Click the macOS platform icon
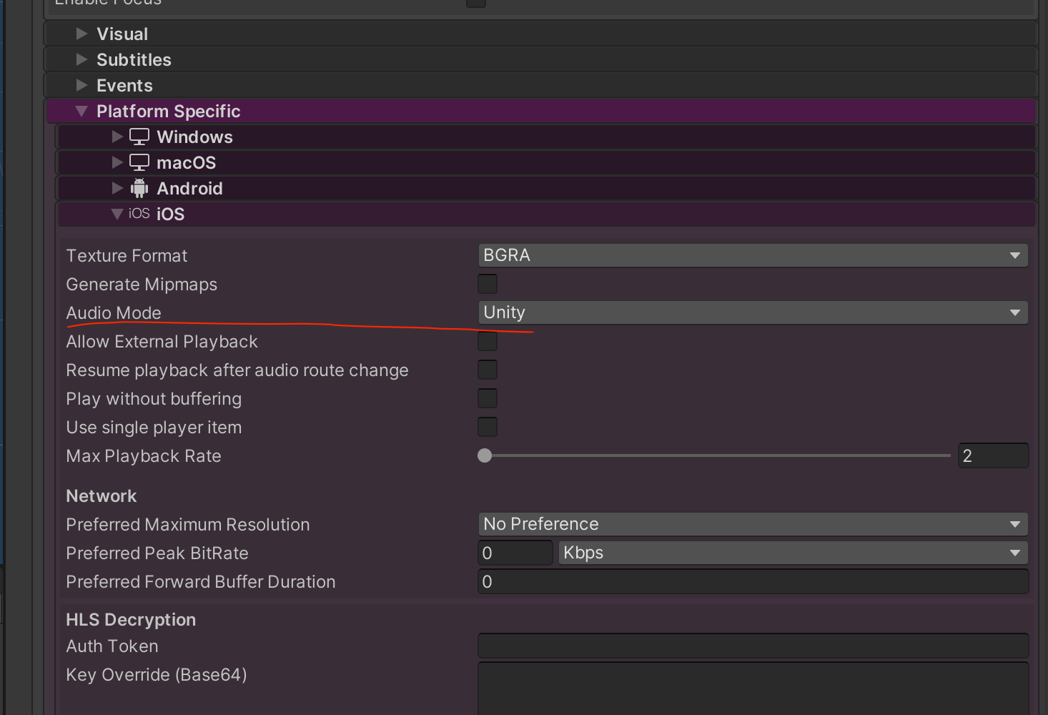The height and width of the screenshot is (715, 1048). [x=138, y=162]
